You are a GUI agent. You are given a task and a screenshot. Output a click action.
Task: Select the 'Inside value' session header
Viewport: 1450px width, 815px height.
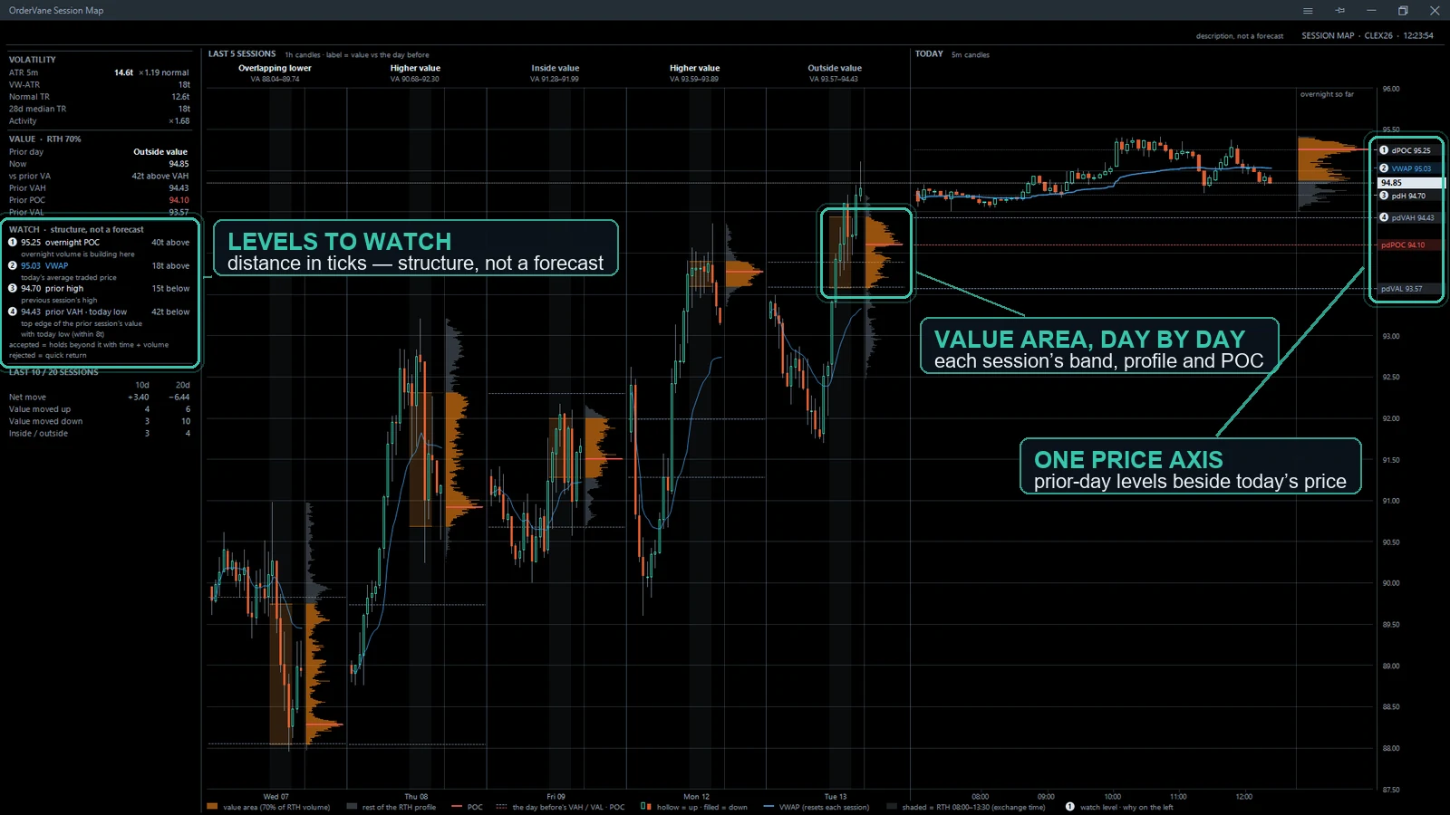point(555,68)
